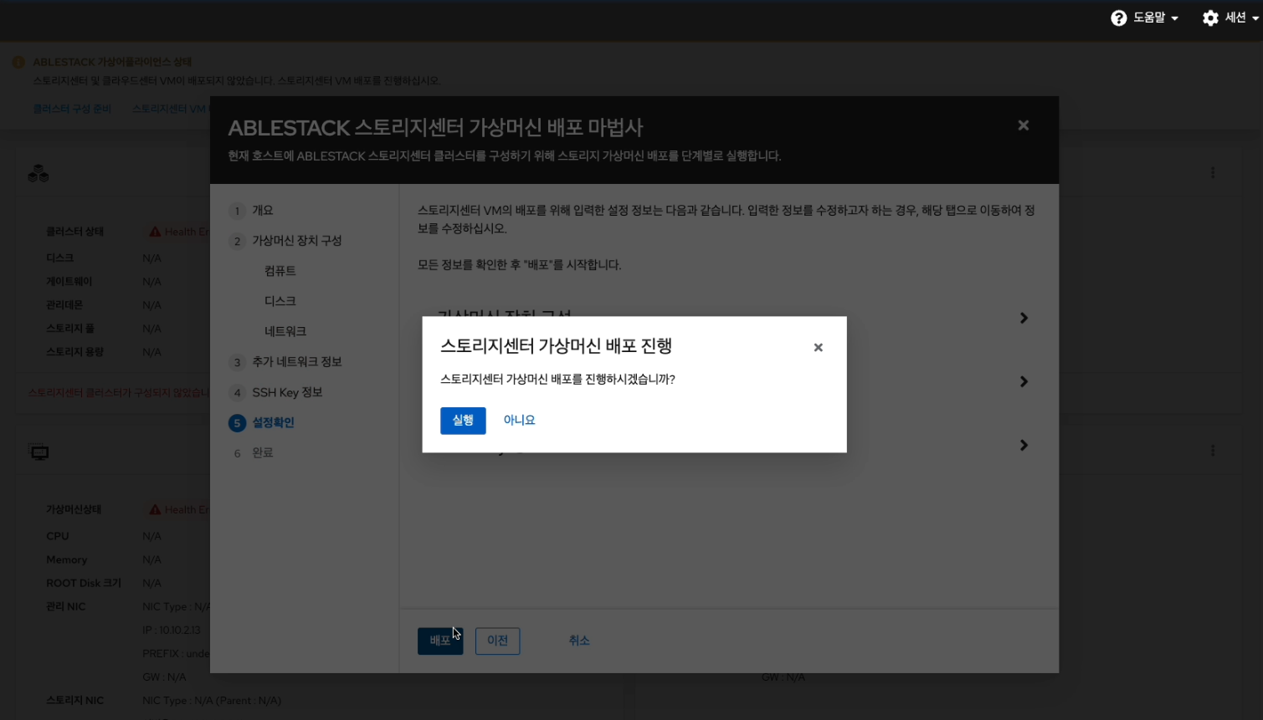This screenshot has height=720, width=1263.
Task: Open the 네트워크 sub-step
Action: click(285, 331)
